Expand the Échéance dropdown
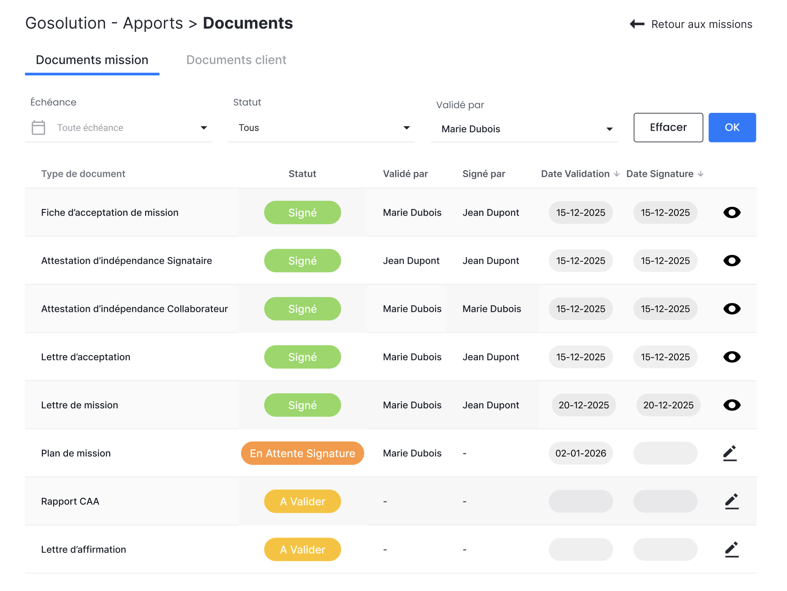 pos(204,127)
